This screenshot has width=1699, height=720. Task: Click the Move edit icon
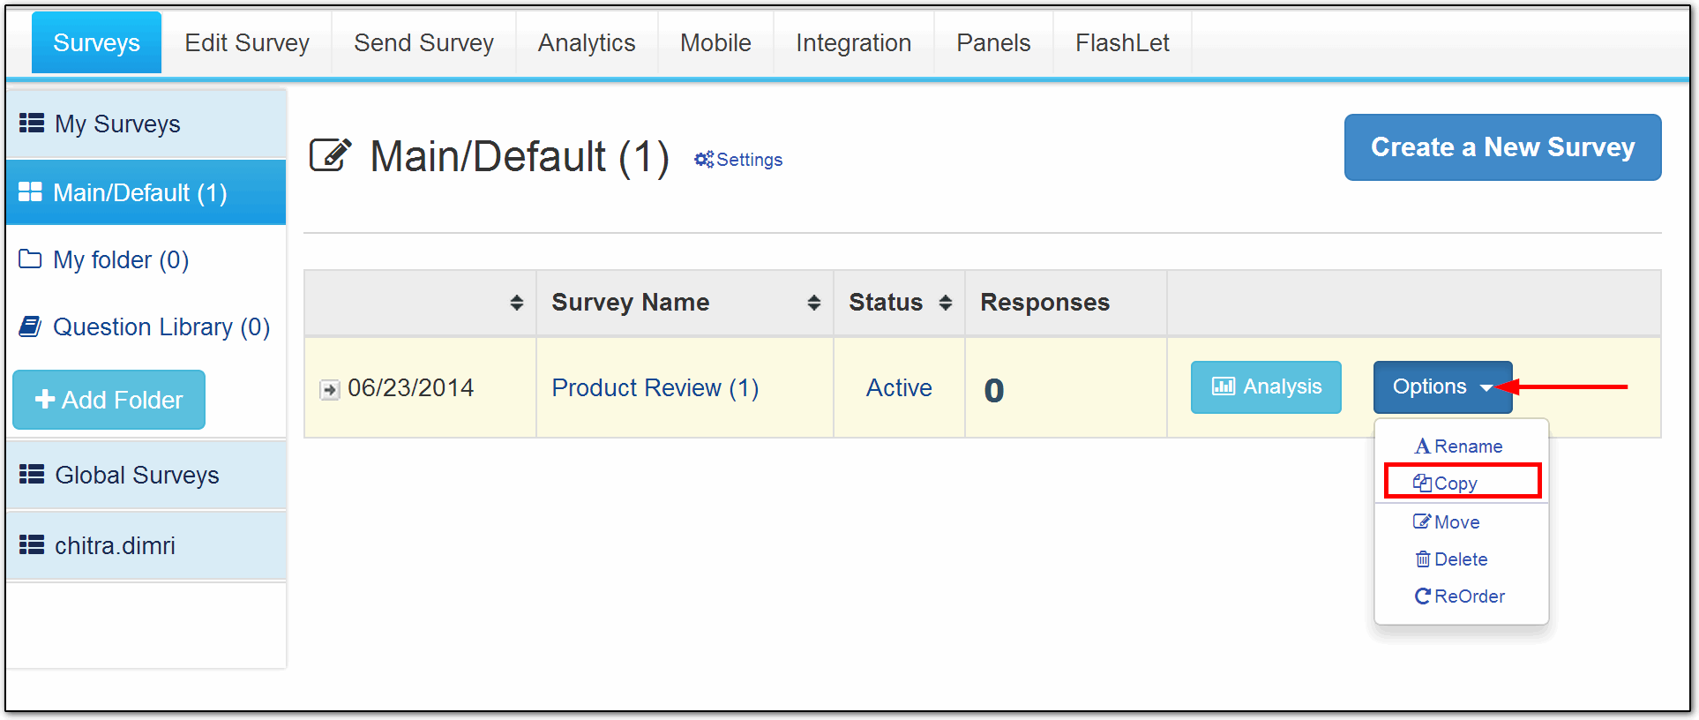[x=1422, y=521]
